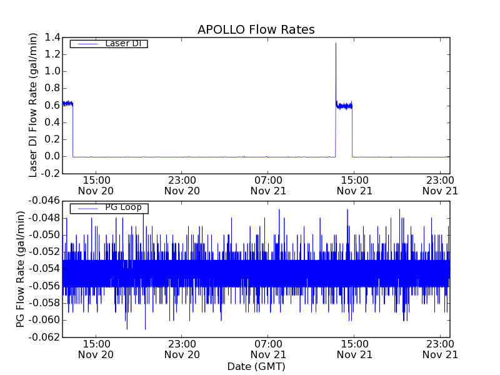Viewport: 500px width, 375px height.
Task: Select the "PG Loop" legend text
Action: click(x=123, y=207)
